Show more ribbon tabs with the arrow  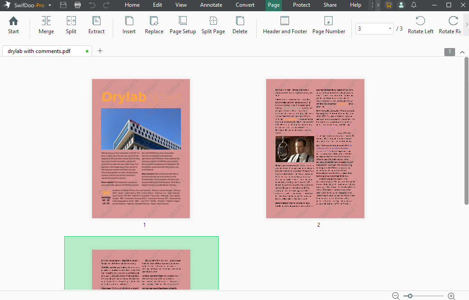point(378,5)
